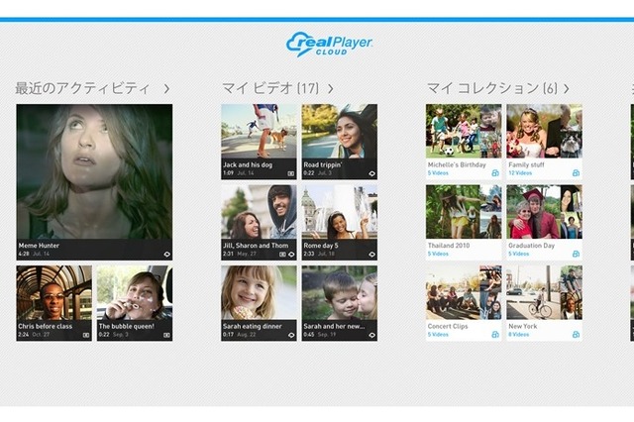The height and width of the screenshot is (422, 634).
Task: Click the device icon on The bubble queen!
Action: 166,335
